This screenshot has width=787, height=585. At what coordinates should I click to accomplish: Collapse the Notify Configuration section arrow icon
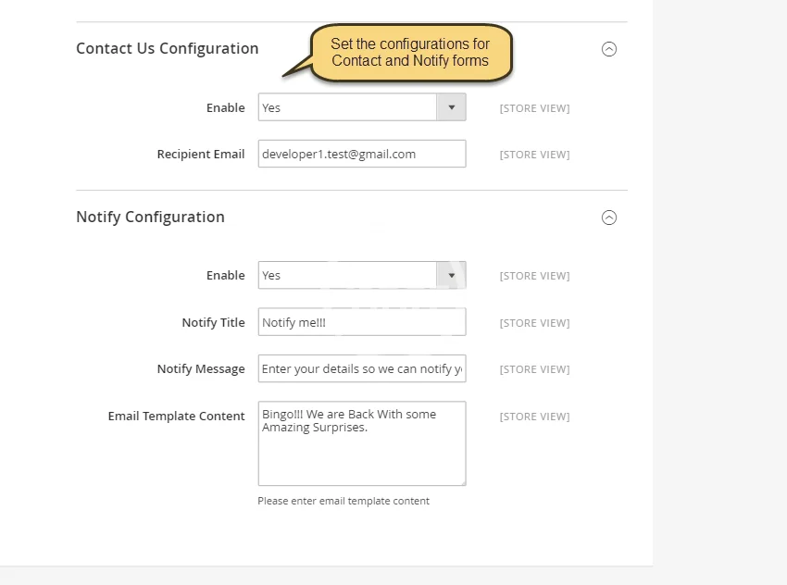coord(609,218)
